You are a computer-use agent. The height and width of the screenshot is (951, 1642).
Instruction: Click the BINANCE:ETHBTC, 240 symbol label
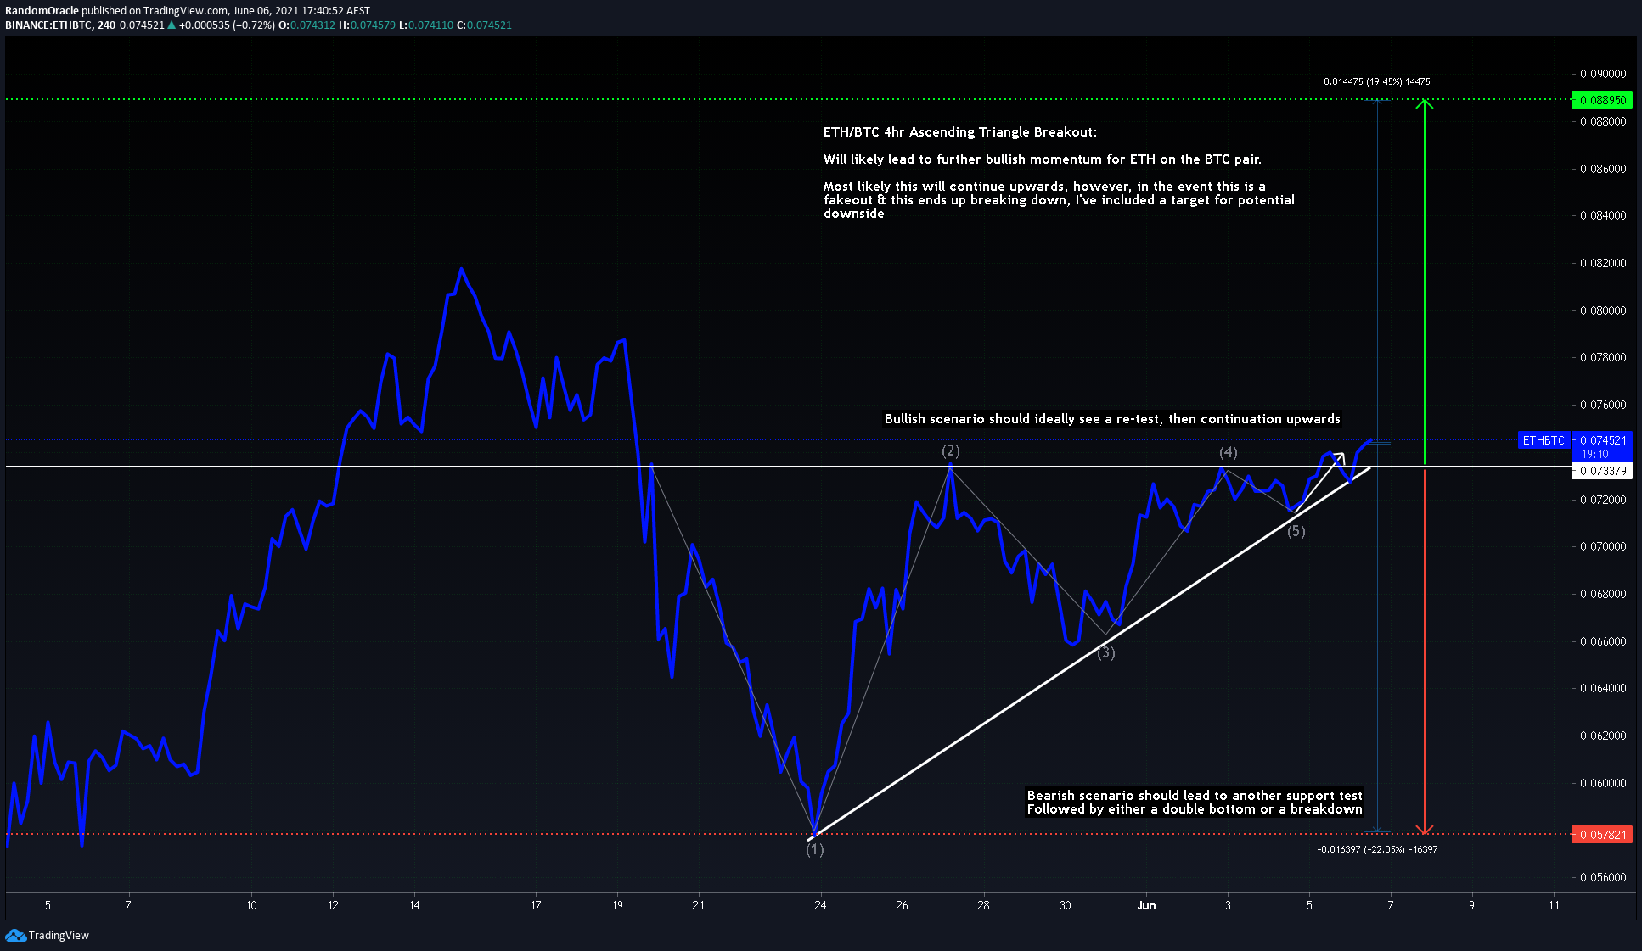(x=60, y=25)
